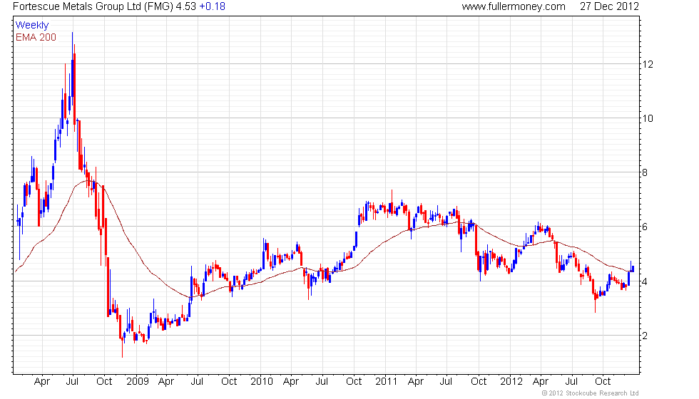Select the 2012 year marker on time axis
Viewport: 699px width, 399px height.
point(511,381)
